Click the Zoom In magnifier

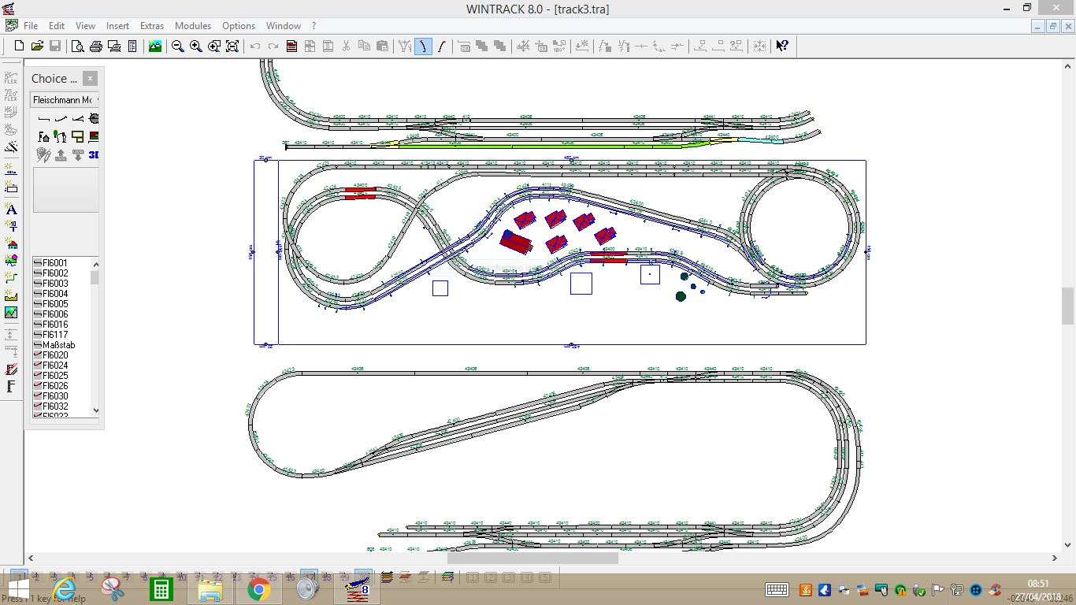pos(196,46)
